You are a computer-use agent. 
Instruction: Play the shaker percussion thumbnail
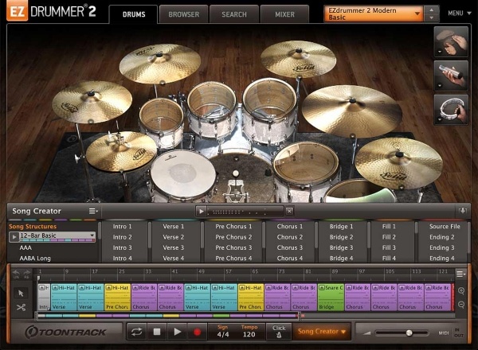451,76
